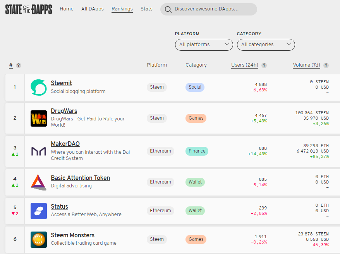Open the All platforms dropdown
Image resolution: width=340 pixels, height=254 pixels.
(x=204, y=45)
